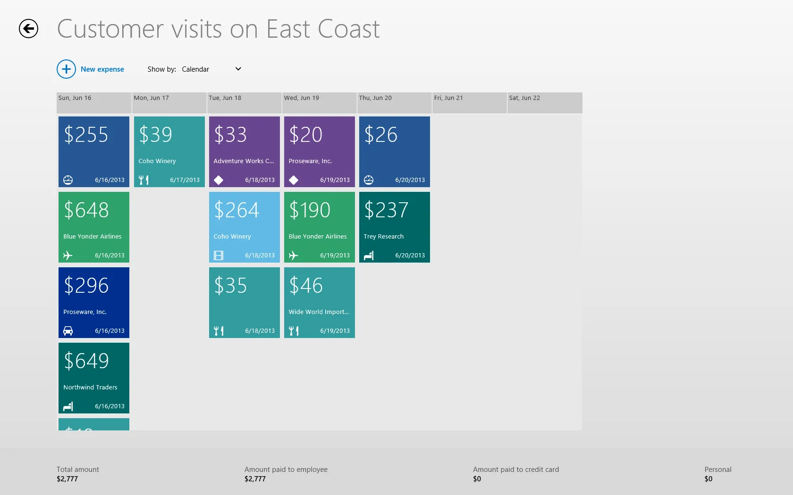
Task: Open the $648 expense amount
Action: click(x=86, y=210)
